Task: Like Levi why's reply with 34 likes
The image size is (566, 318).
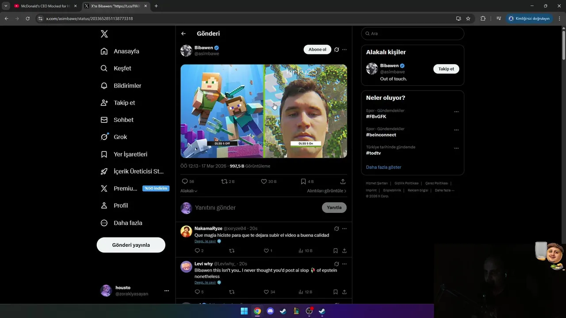Action: click(266, 292)
